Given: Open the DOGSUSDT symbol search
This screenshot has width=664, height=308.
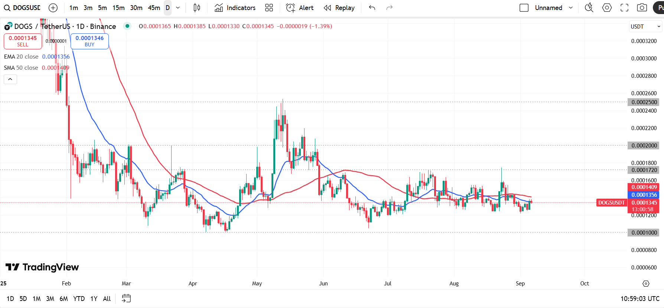Looking at the screenshot, I should coord(22,8).
